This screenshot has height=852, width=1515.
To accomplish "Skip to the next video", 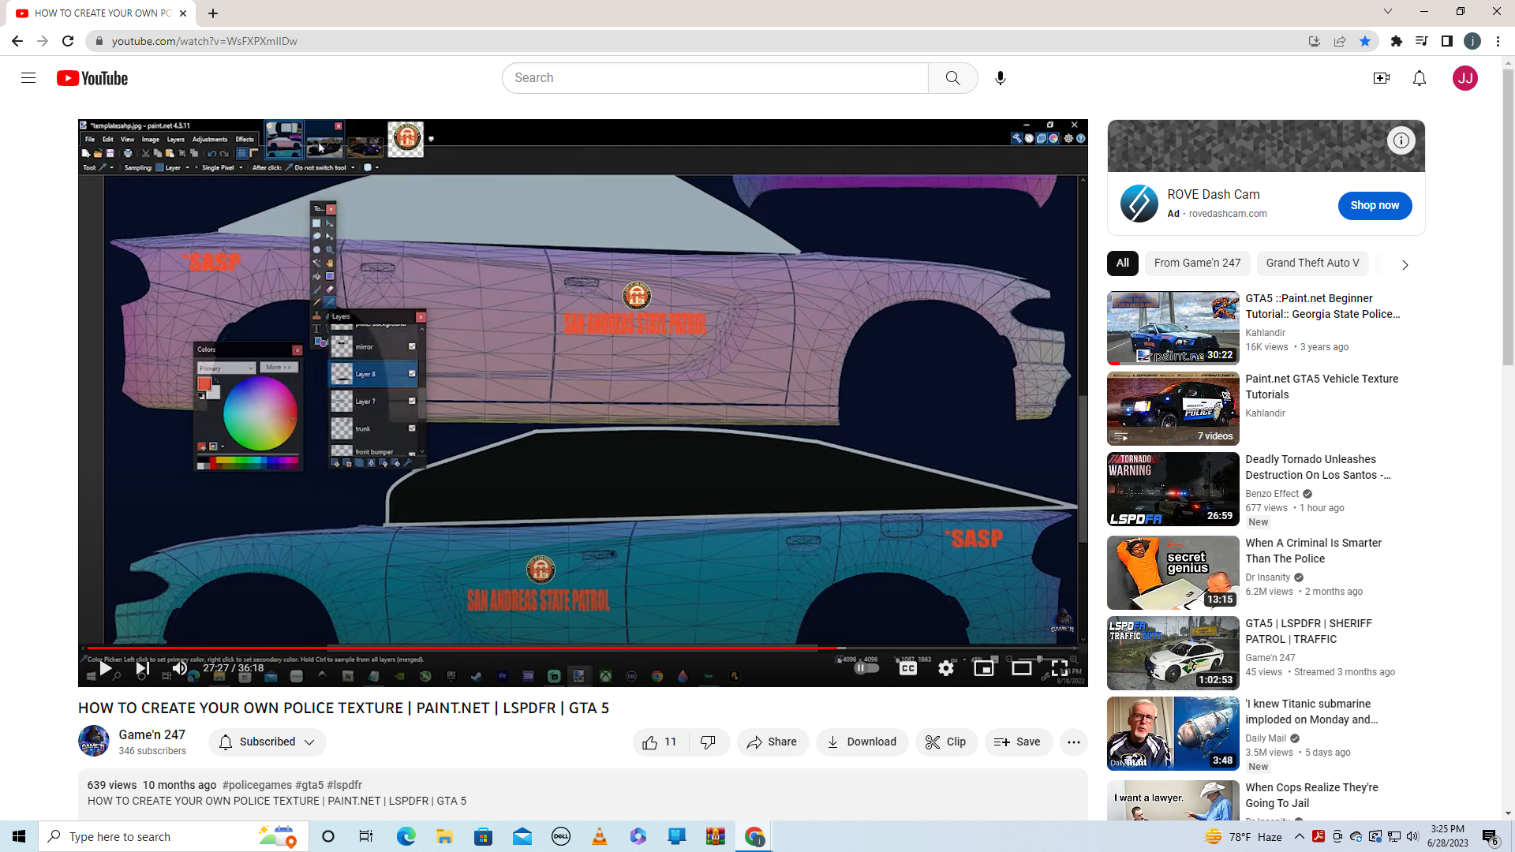I will coord(143,669).
